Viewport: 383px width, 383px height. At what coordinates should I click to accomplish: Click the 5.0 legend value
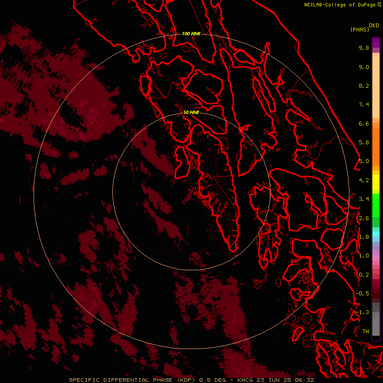[x=364, y=161]
